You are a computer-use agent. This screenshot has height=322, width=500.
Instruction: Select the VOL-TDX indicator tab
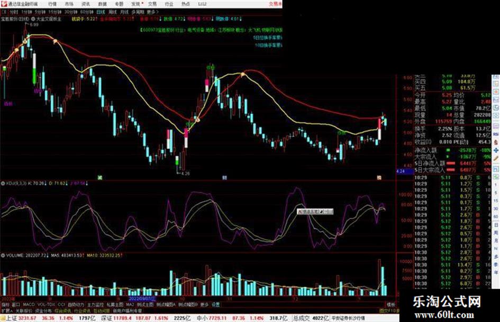point(46,305)
